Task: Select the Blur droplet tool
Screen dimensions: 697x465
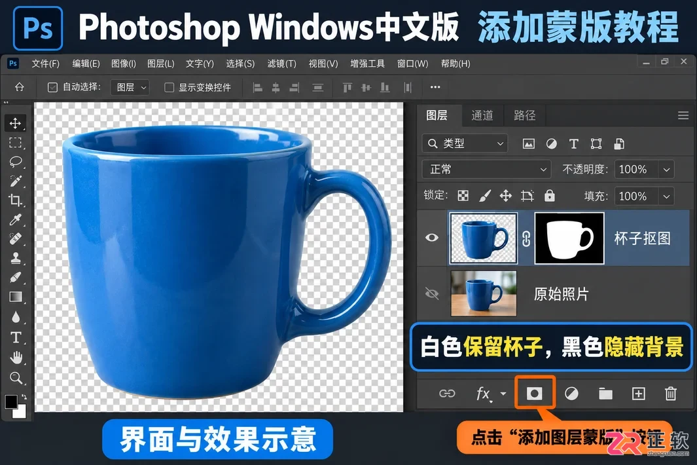Action: coord(16,317)
